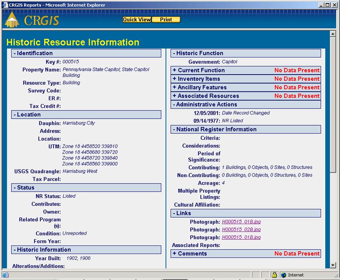Click the 12/05/2001 Date Record Changed entry
The width and height of the screenshot is (340, 280).
pos(232,113)
